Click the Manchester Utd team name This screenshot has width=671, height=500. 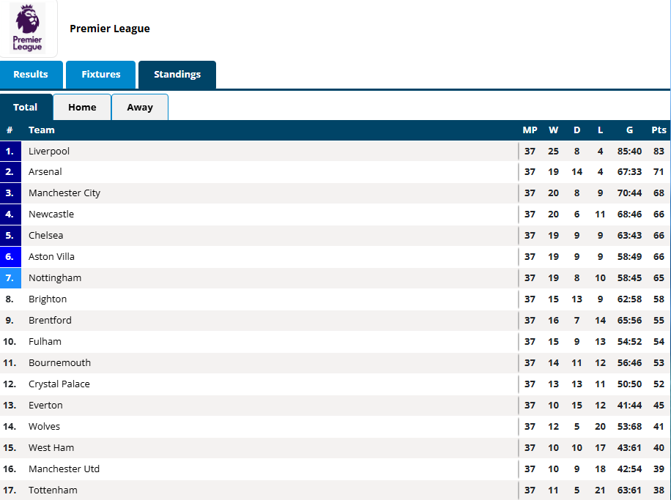point(64,469)
